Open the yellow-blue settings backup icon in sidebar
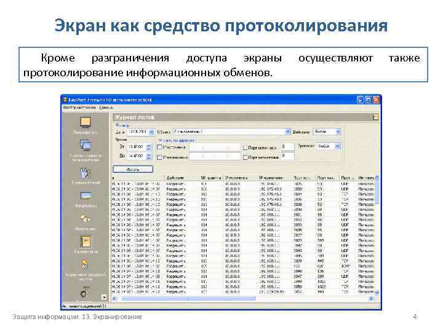443x332 pixels. (85, 266)
